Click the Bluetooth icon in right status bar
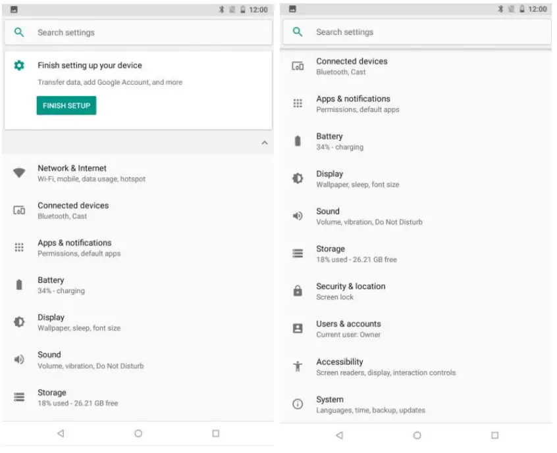 500,9
